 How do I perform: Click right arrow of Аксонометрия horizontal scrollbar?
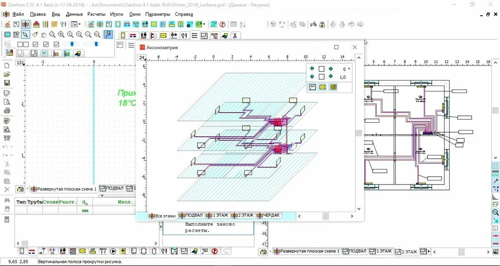352,216
